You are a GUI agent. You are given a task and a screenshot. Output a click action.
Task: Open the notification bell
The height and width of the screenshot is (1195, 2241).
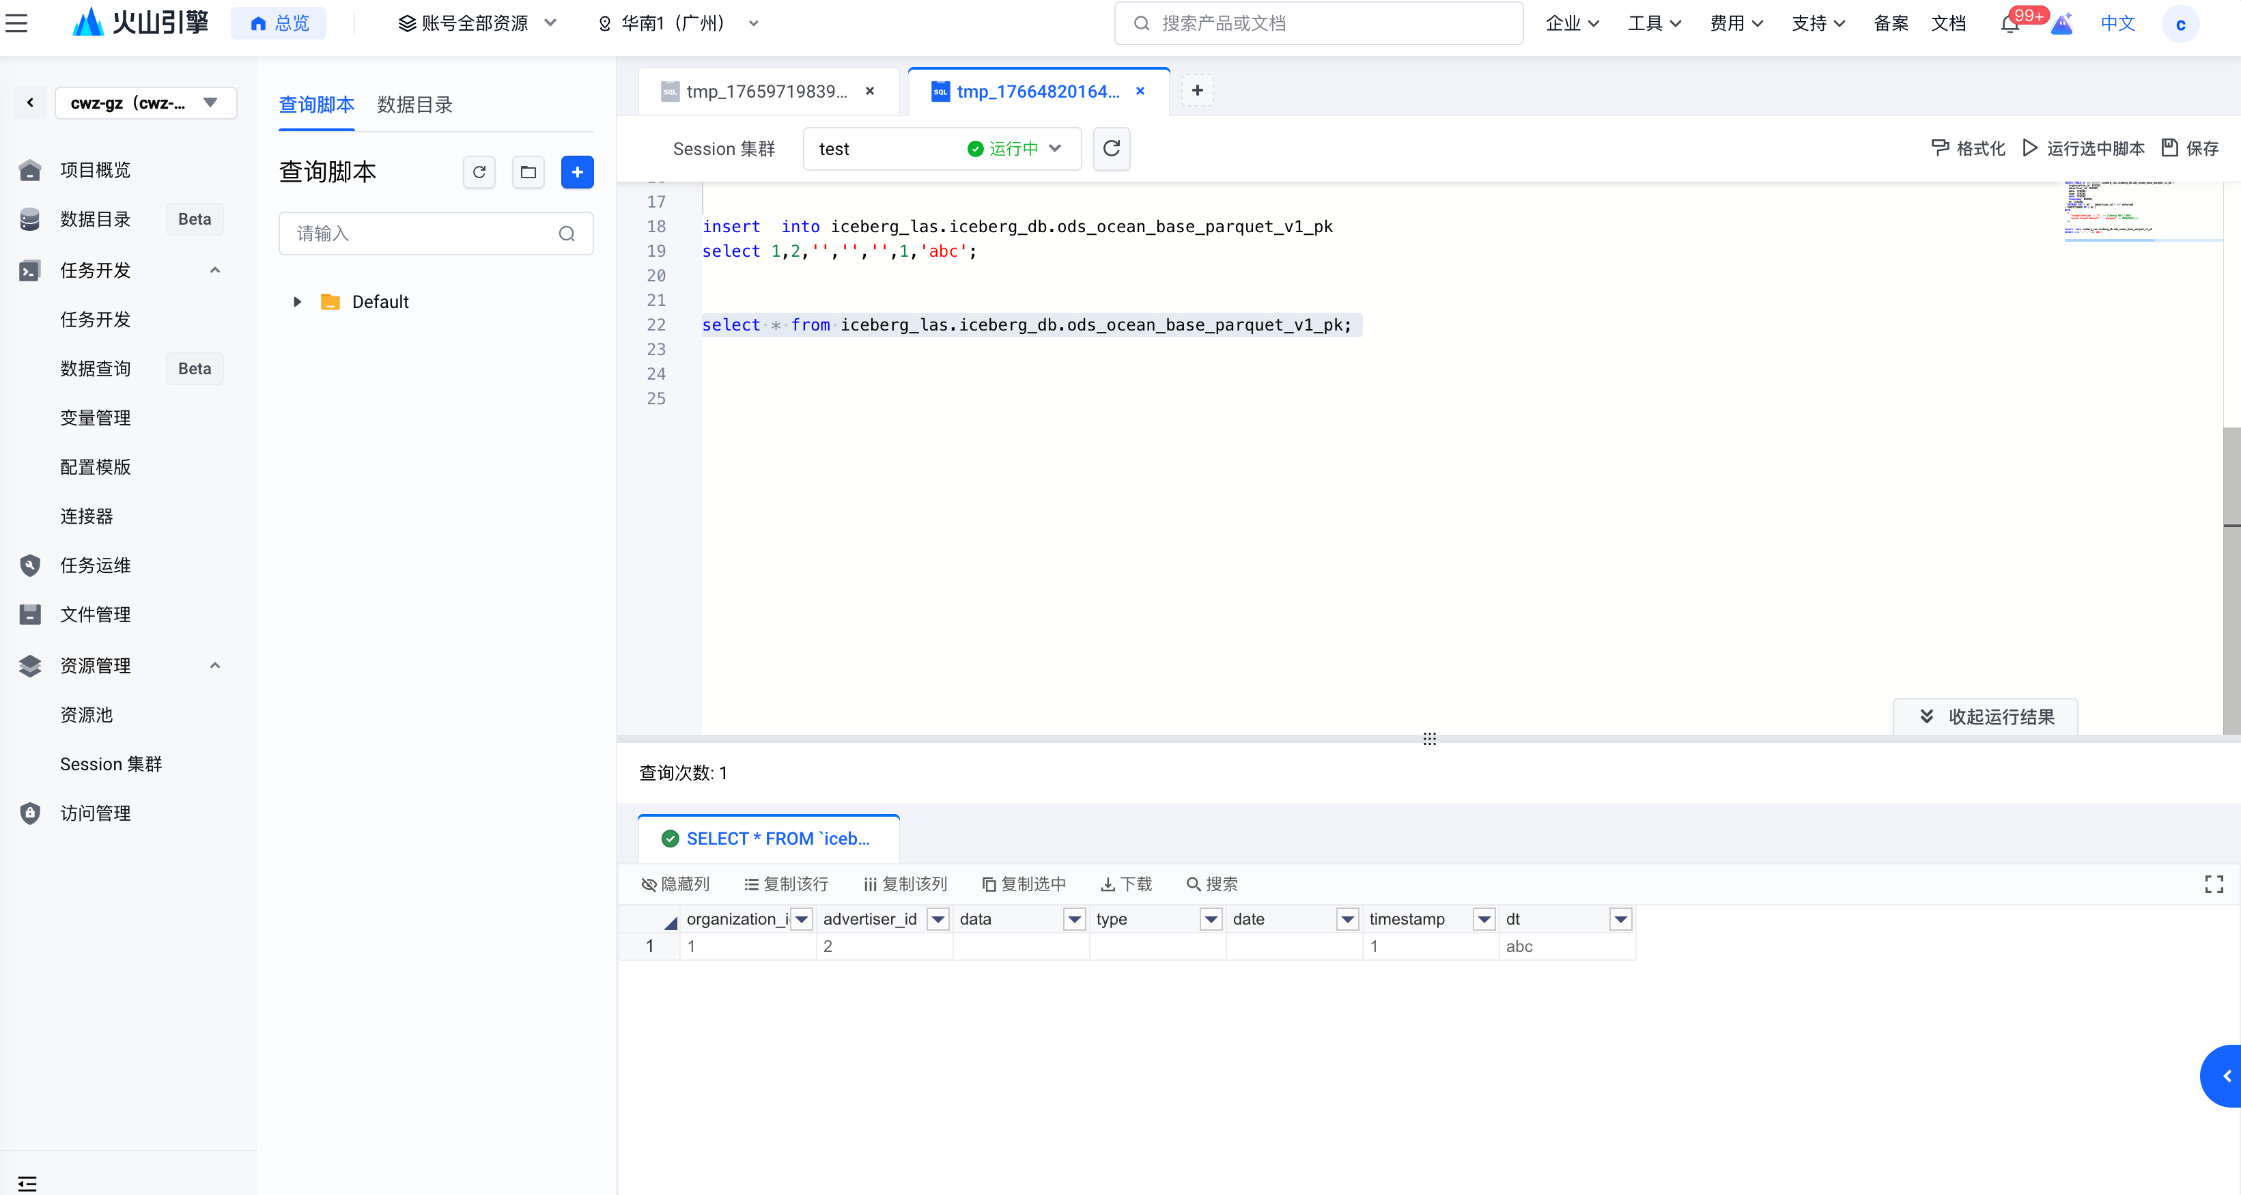(x=2009, y=25)
